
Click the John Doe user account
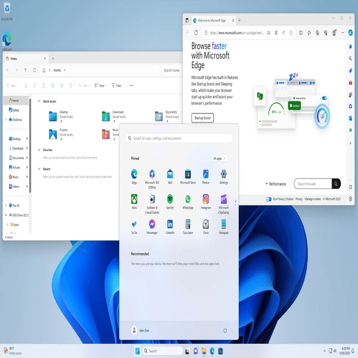coord(140,331)
